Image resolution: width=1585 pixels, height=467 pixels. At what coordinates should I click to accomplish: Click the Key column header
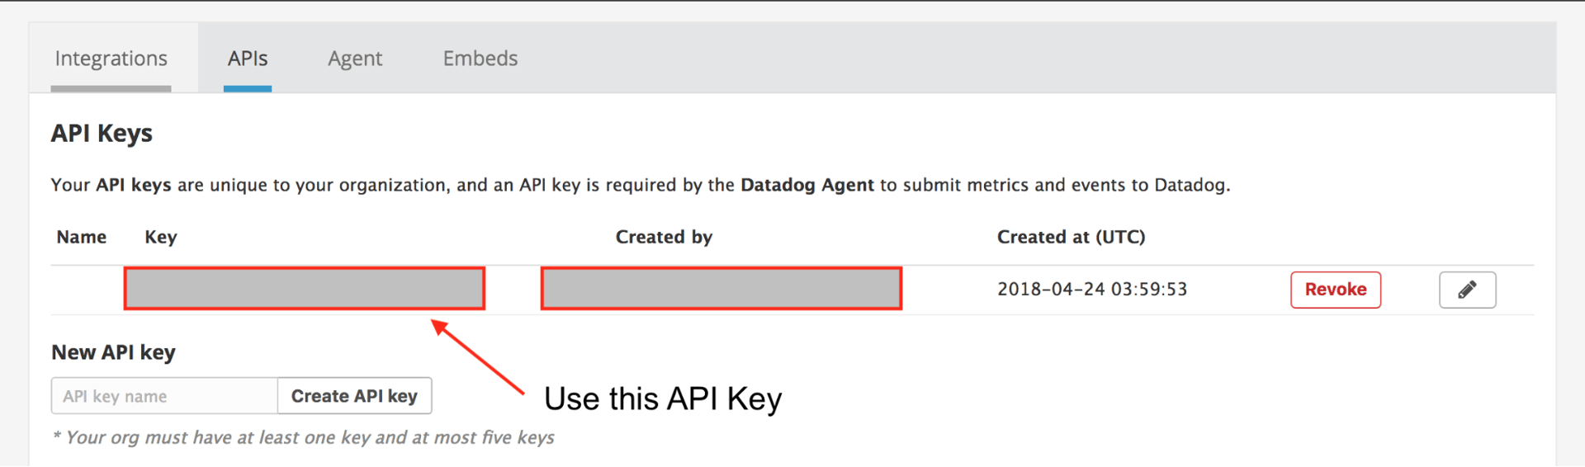pos(161,238)
